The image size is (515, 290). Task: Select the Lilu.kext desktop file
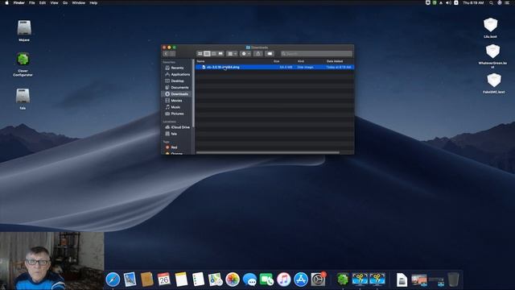490,27
